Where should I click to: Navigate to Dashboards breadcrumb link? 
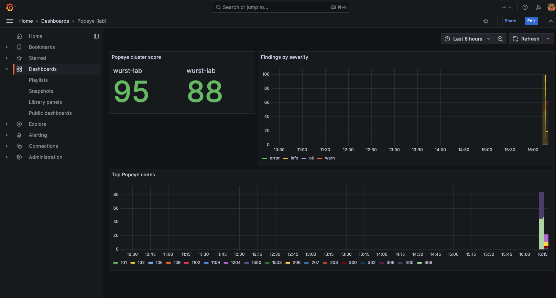pos(55,21)
